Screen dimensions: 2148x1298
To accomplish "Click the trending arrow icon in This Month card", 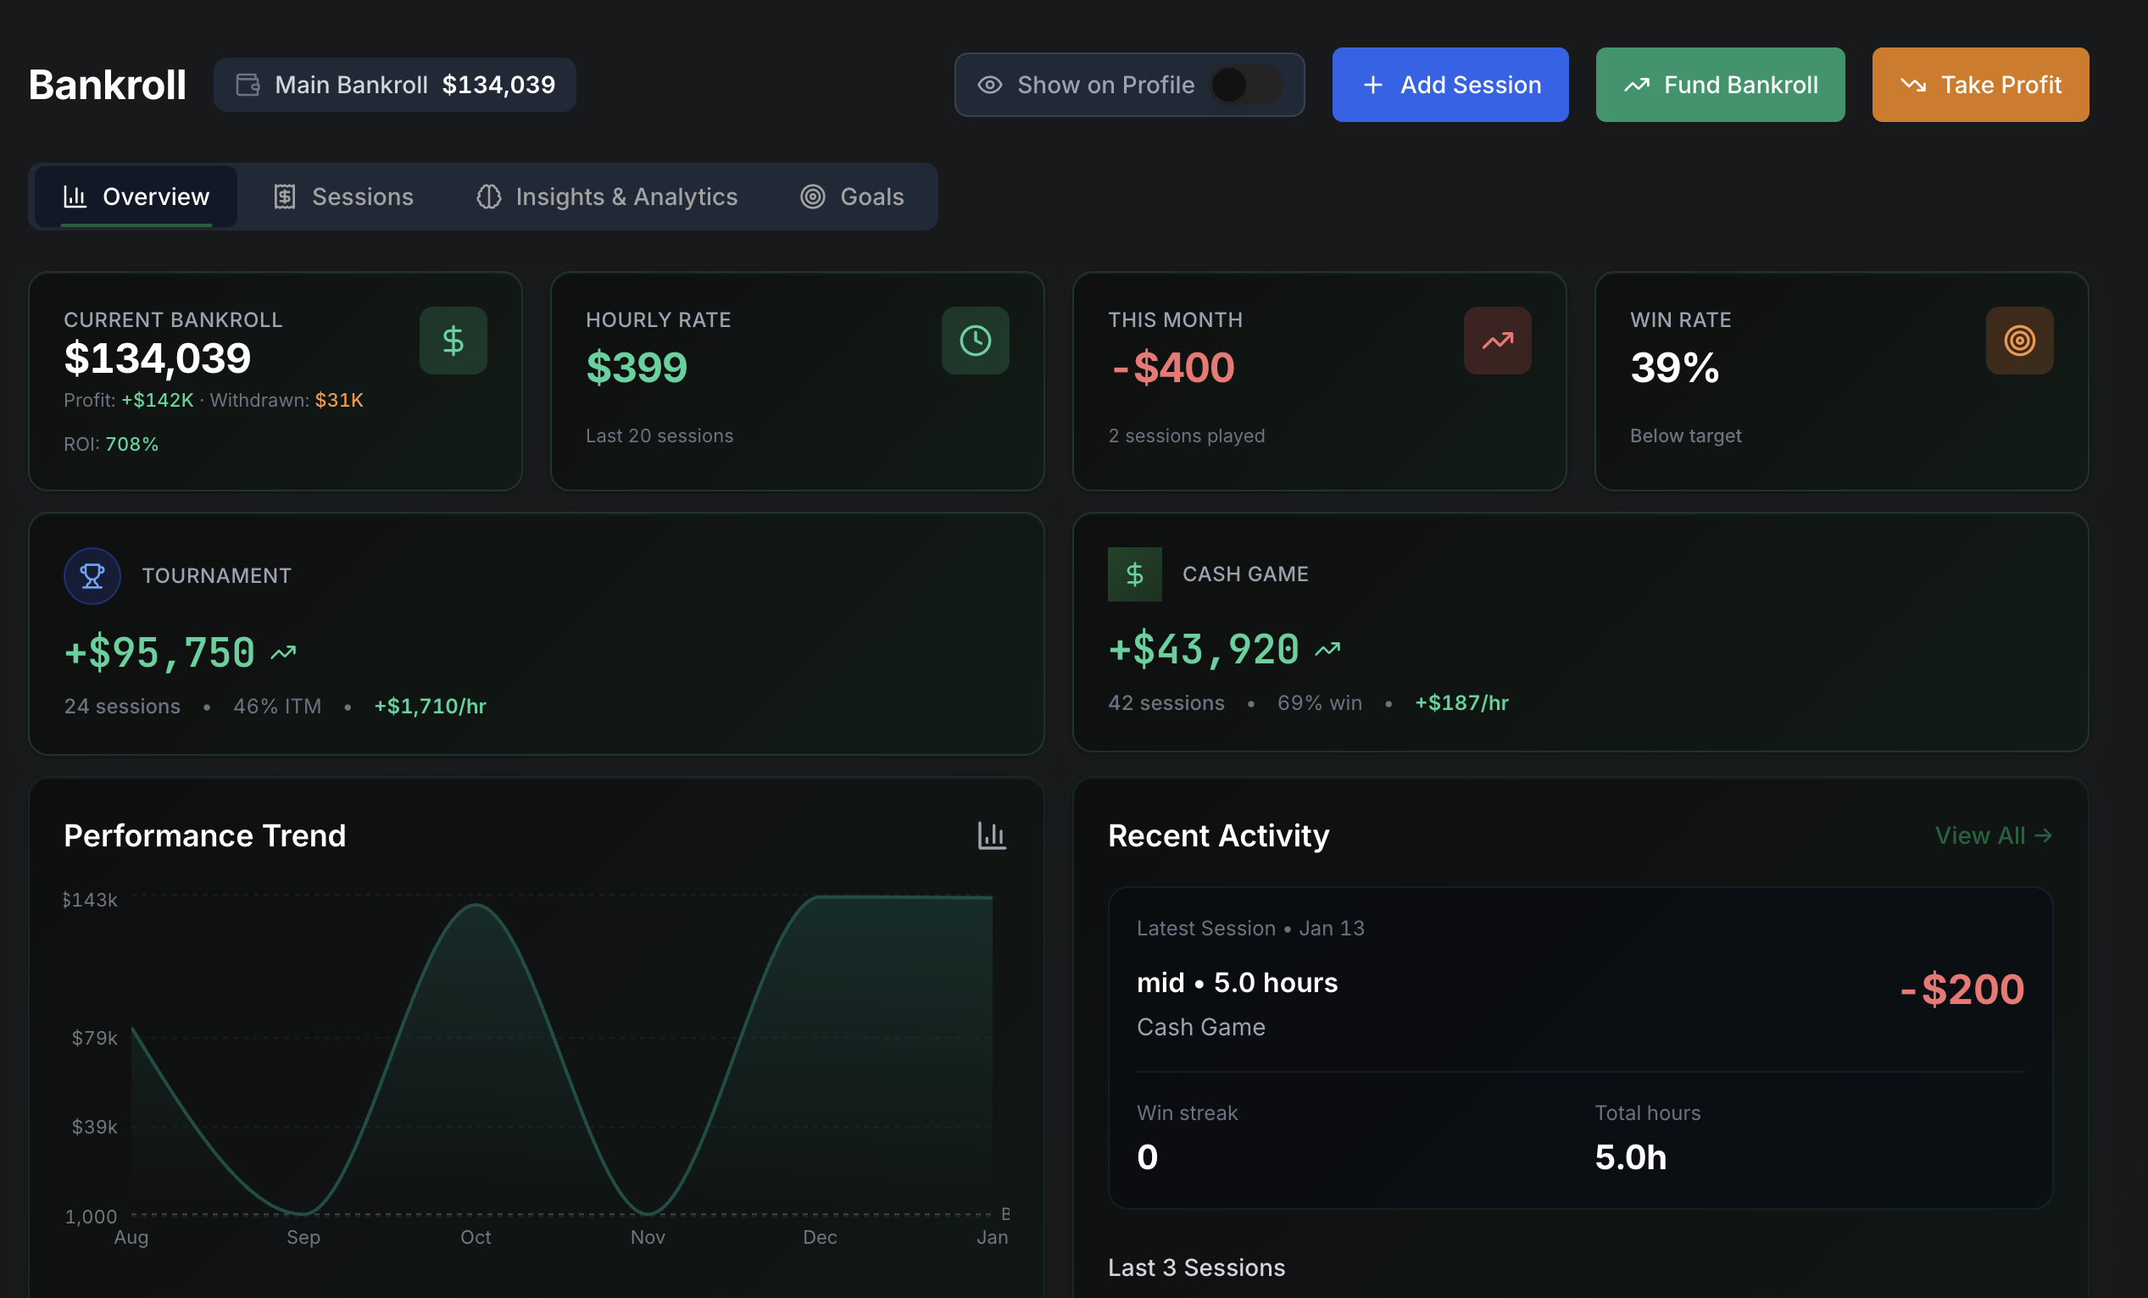I will pyautogui.click(x=1497, y=341).
